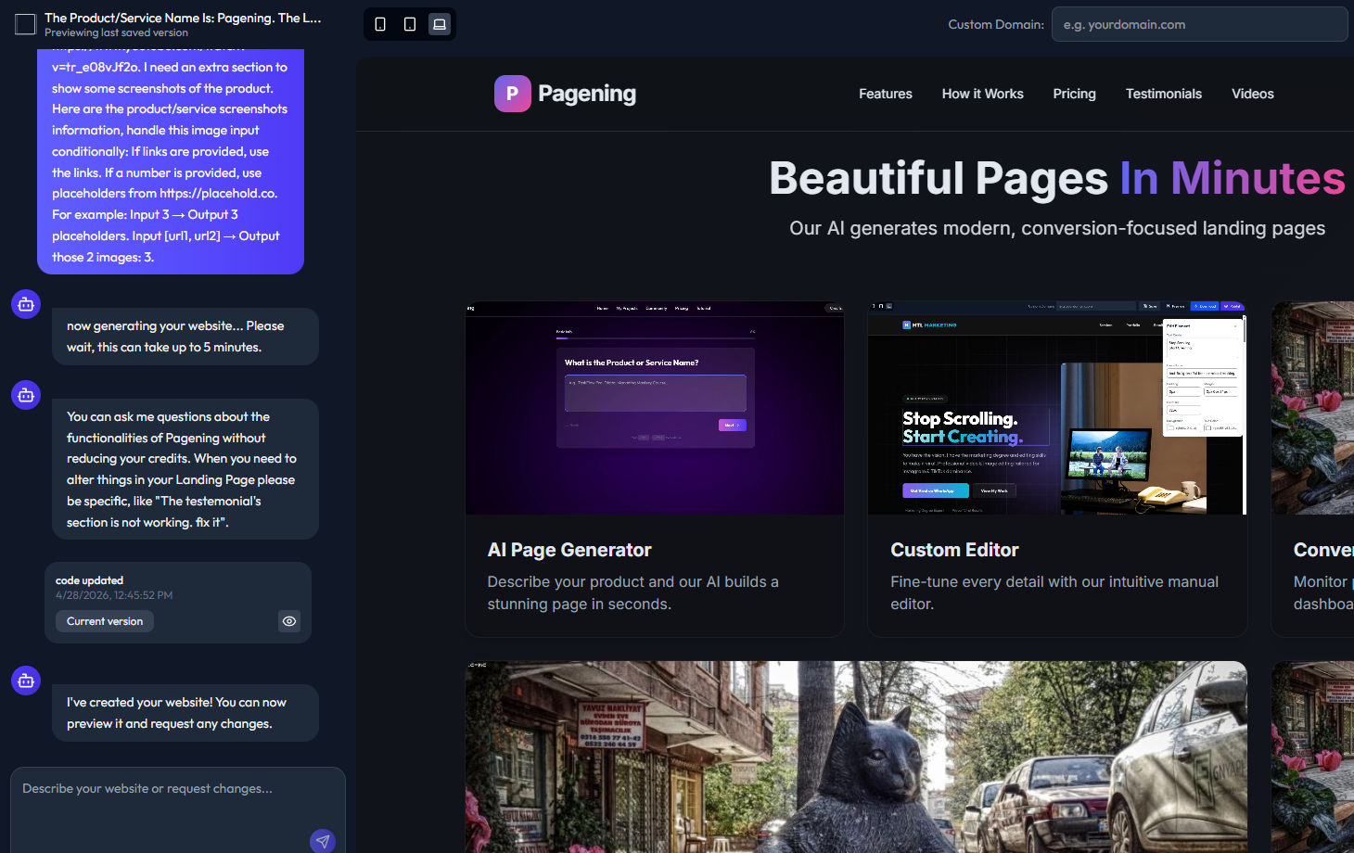Click the 'Previewing last saved version' subtitle

(x=116, y=32)
